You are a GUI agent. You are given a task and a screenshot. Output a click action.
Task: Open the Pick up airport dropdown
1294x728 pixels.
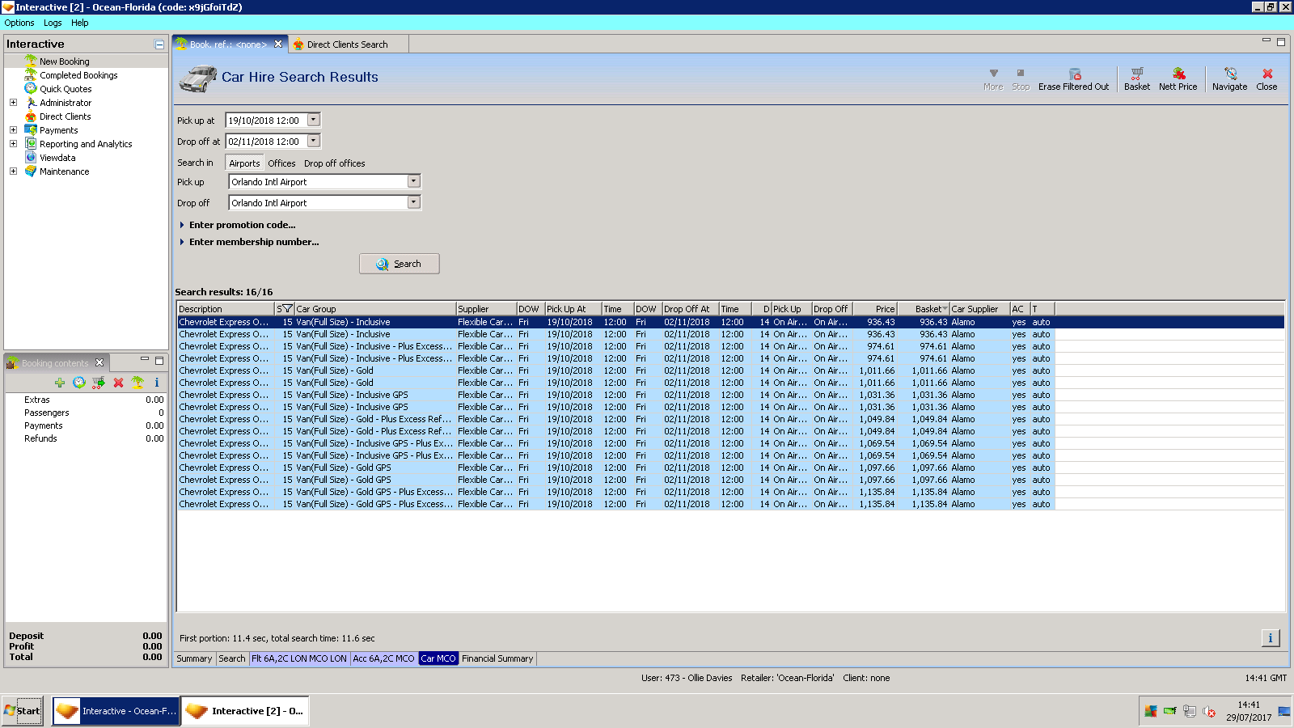413,182
